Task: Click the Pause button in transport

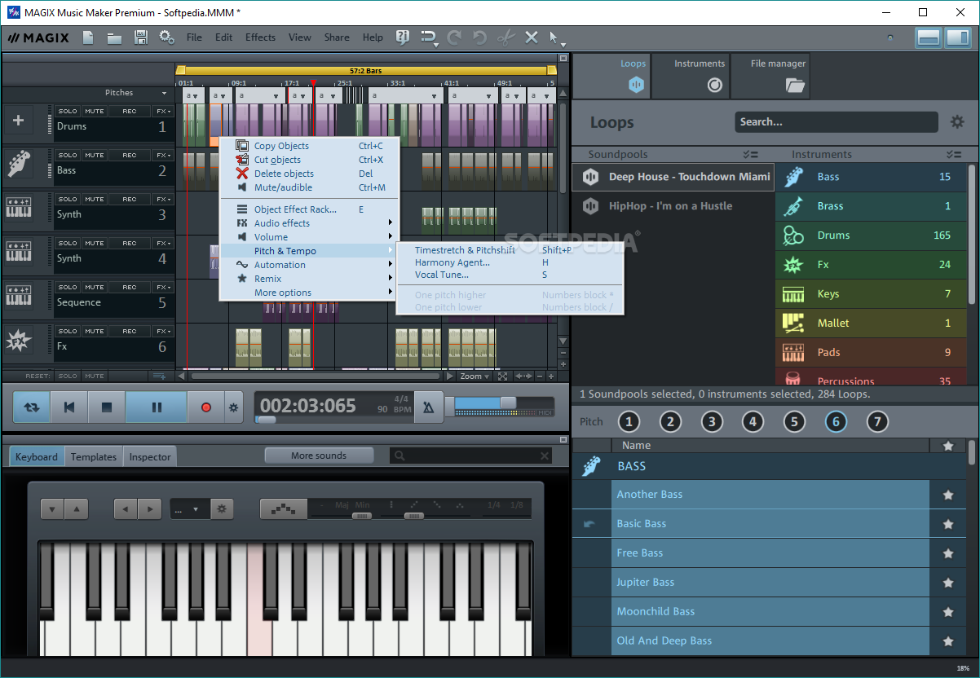Action: coord(157,407)
